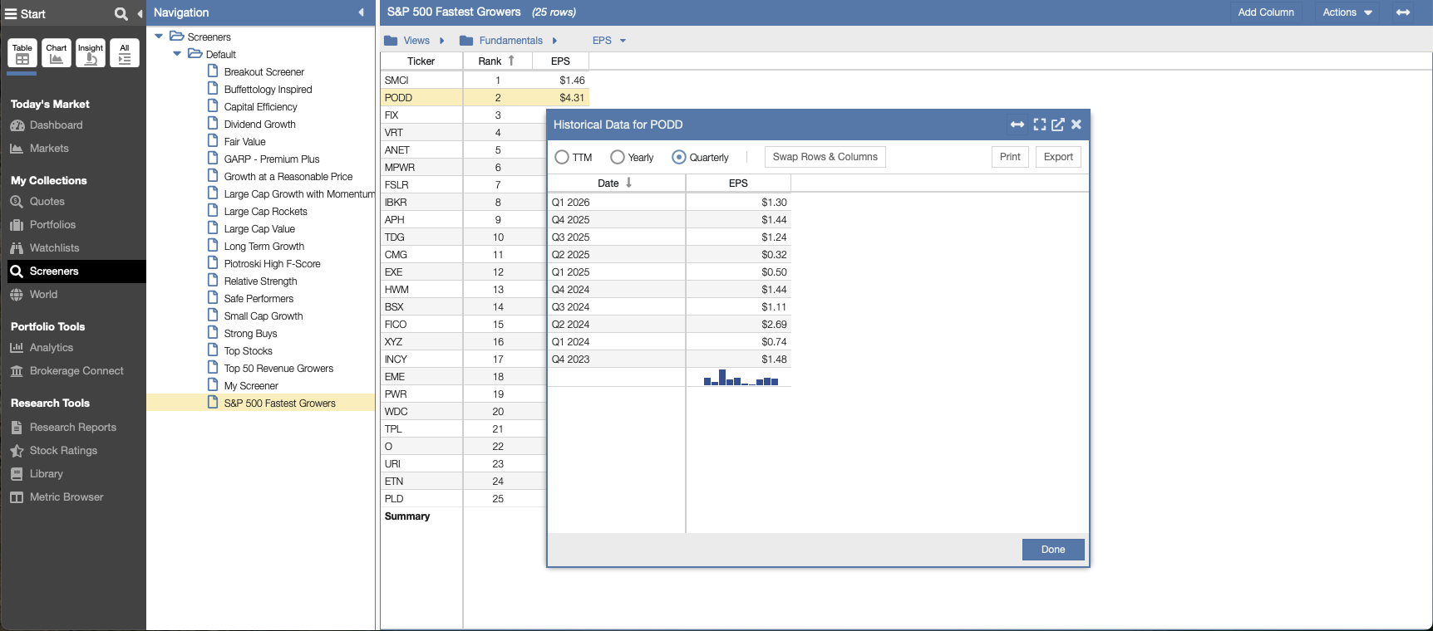Sort by Date column header
The image size is (1433, 631).
pyautogui.click(x=616, y=183)
